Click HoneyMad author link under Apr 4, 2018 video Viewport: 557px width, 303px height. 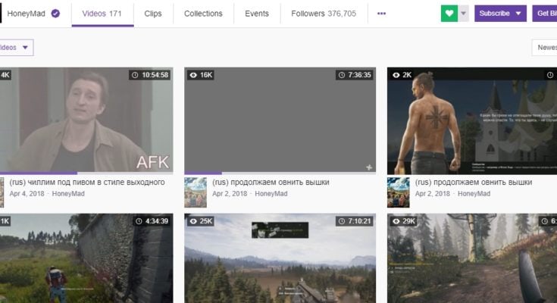tap(68, 194)
